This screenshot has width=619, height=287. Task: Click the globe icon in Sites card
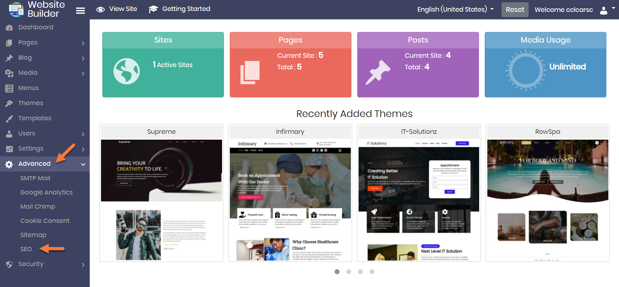pos(127,71)
